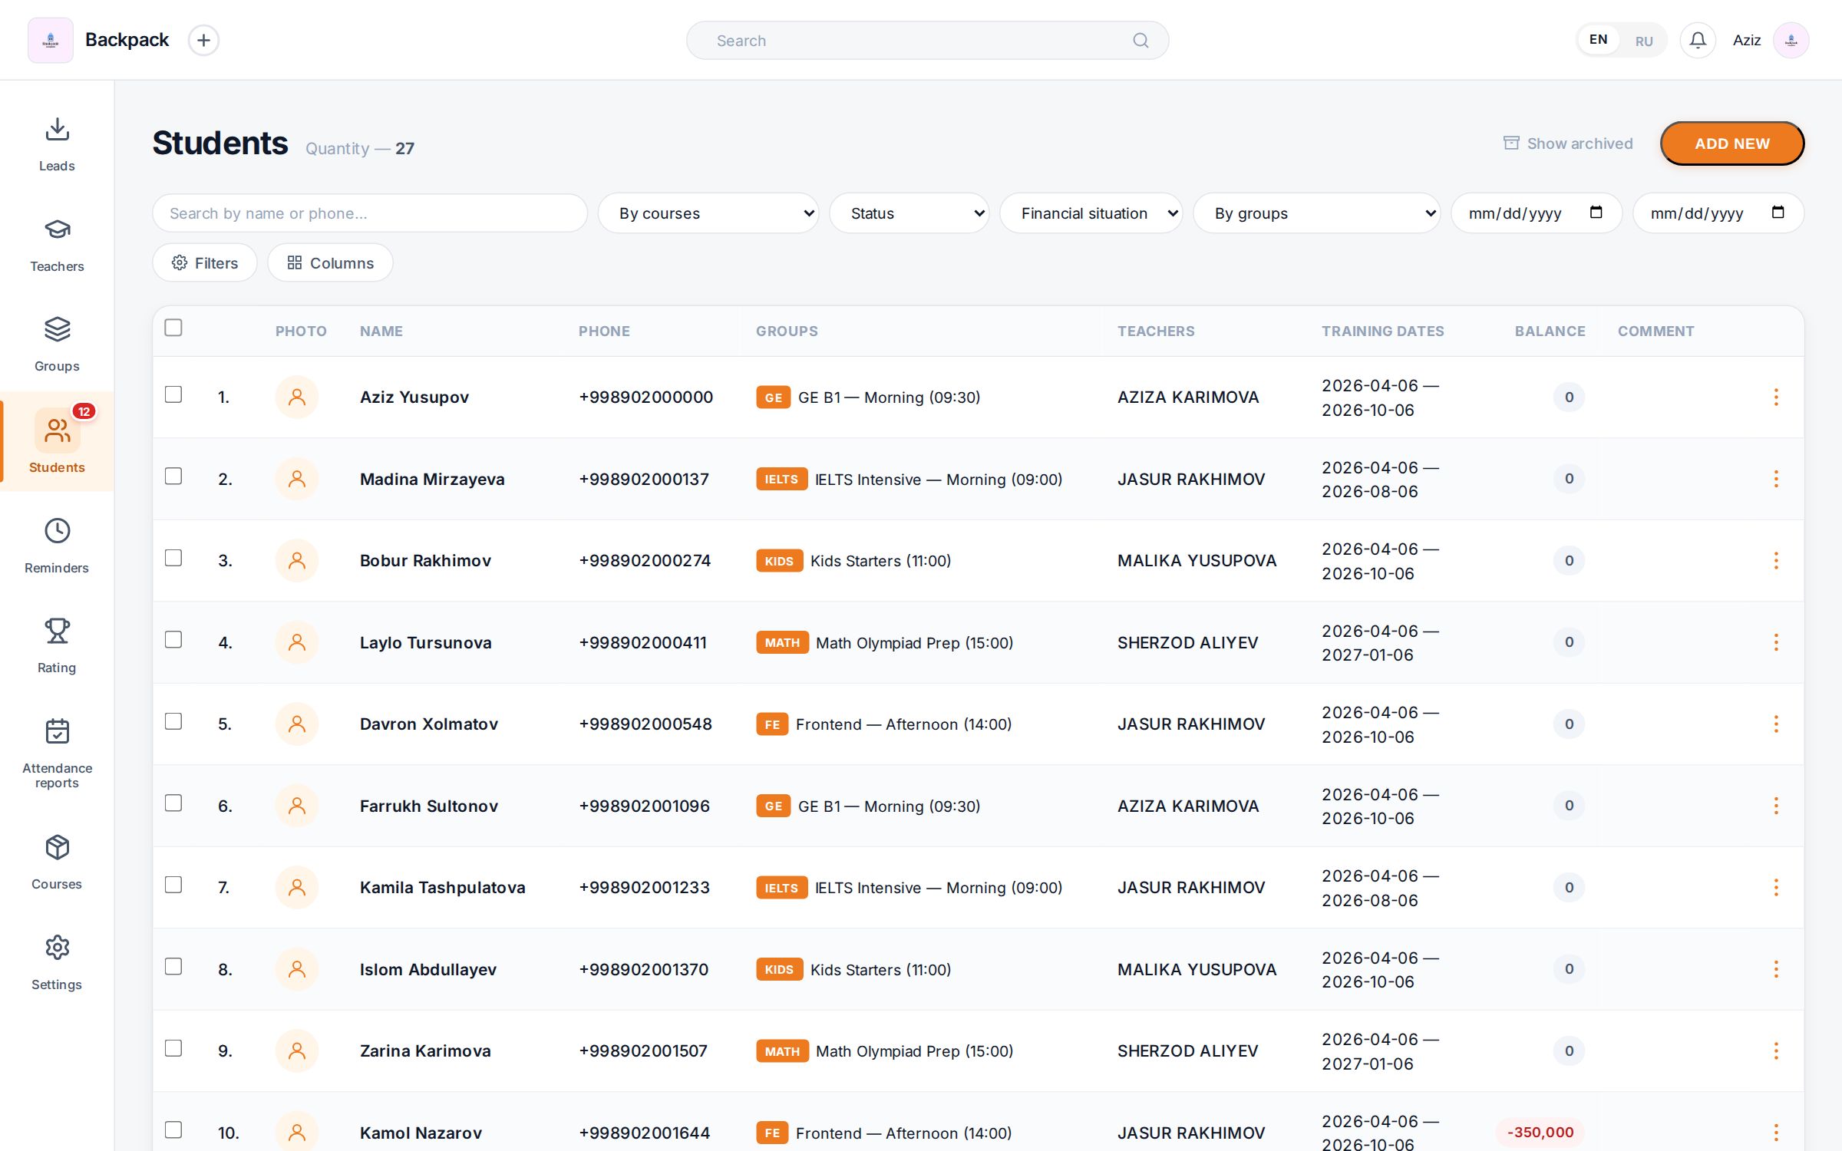The height and width of the screenshot is (1151, 1842).
Task: Open Attendance reports calendar icon
Action: (57, 731)
